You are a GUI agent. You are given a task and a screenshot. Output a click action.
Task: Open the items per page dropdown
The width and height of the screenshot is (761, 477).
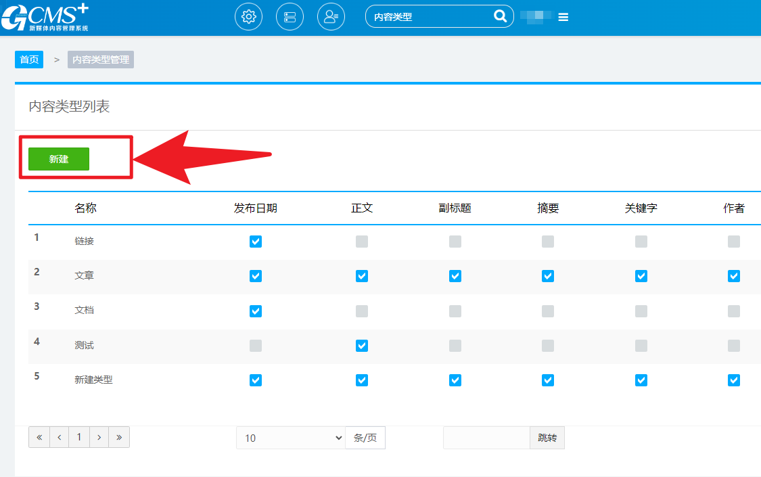290,438
